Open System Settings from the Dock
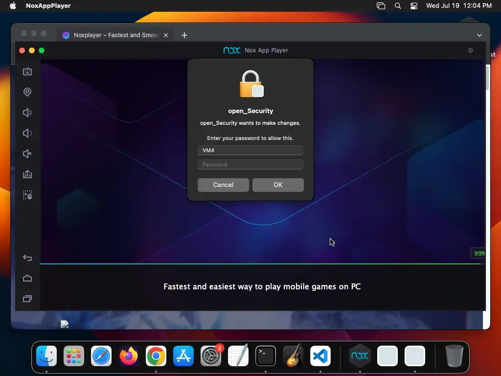Screen dimensions: 501x376 pos(211,356)
